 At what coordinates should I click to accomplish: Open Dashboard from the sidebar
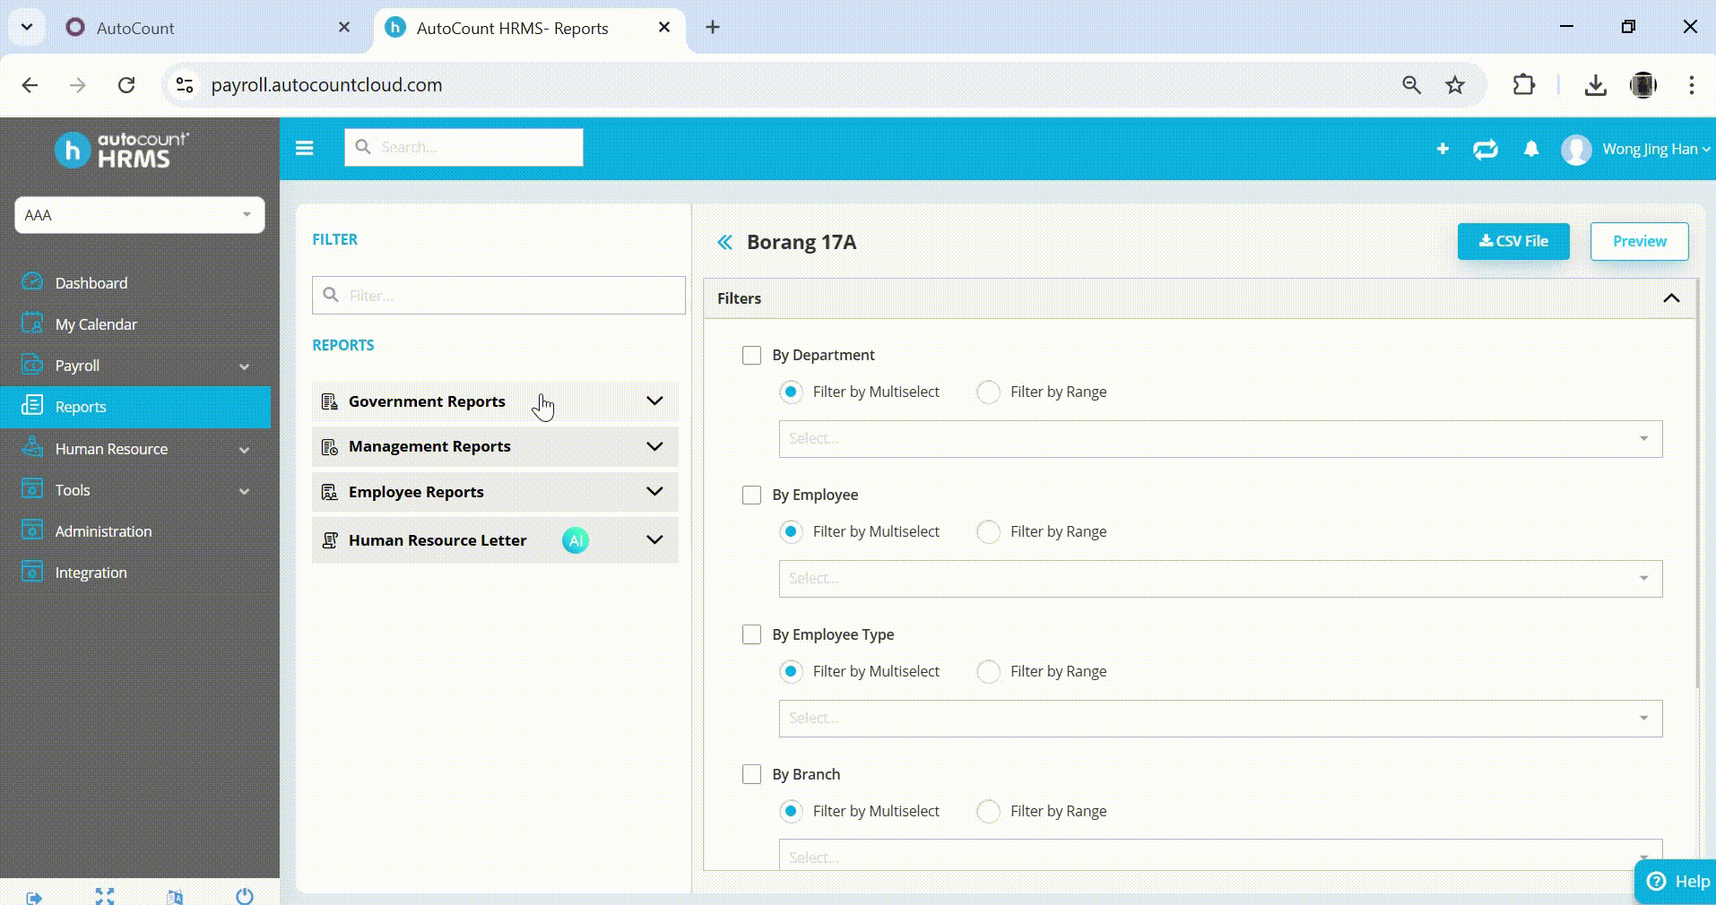tap(91, 283)
